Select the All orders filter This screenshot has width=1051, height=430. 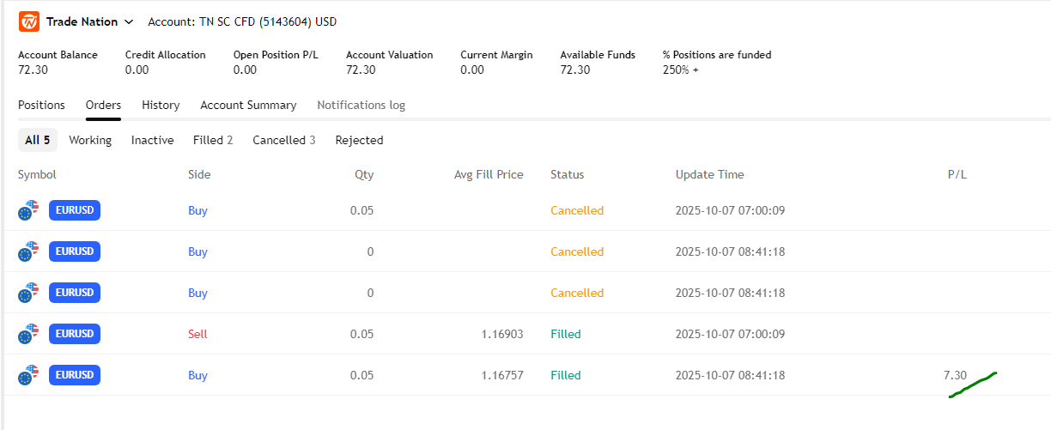(x=37, y=140)
